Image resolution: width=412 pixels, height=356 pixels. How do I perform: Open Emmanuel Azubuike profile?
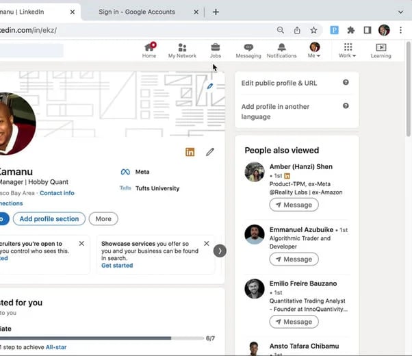click(301, 229)
